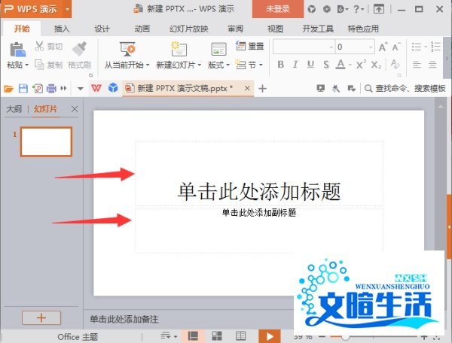The image size is (452, 343).
Task: Click the Layout (版式) icon
Action: tap(218, 49)
